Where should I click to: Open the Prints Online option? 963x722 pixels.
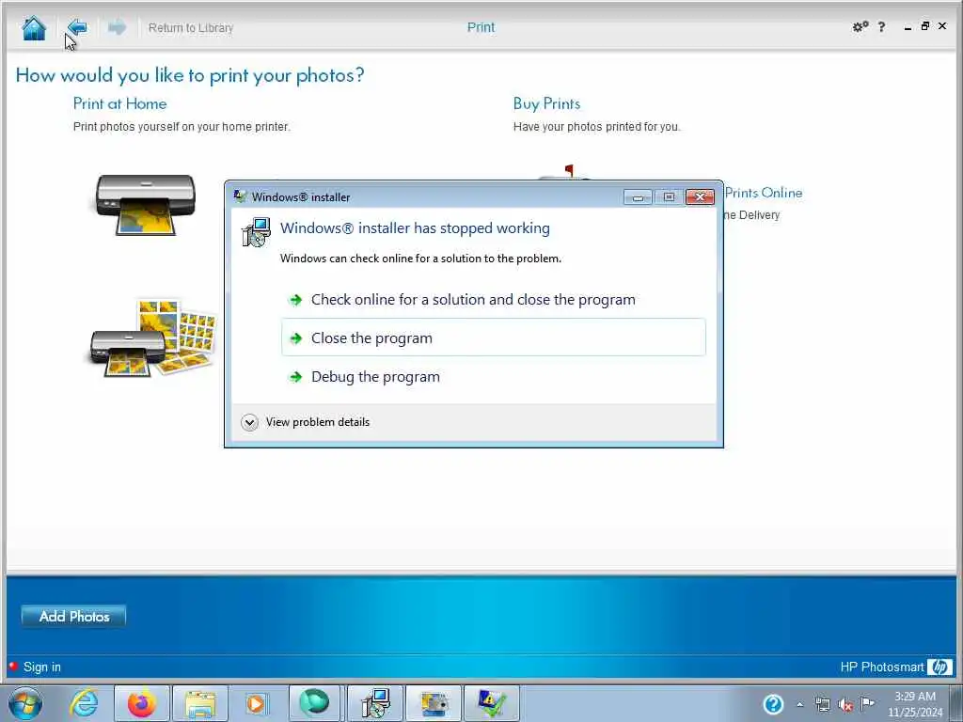click(764, 193)
